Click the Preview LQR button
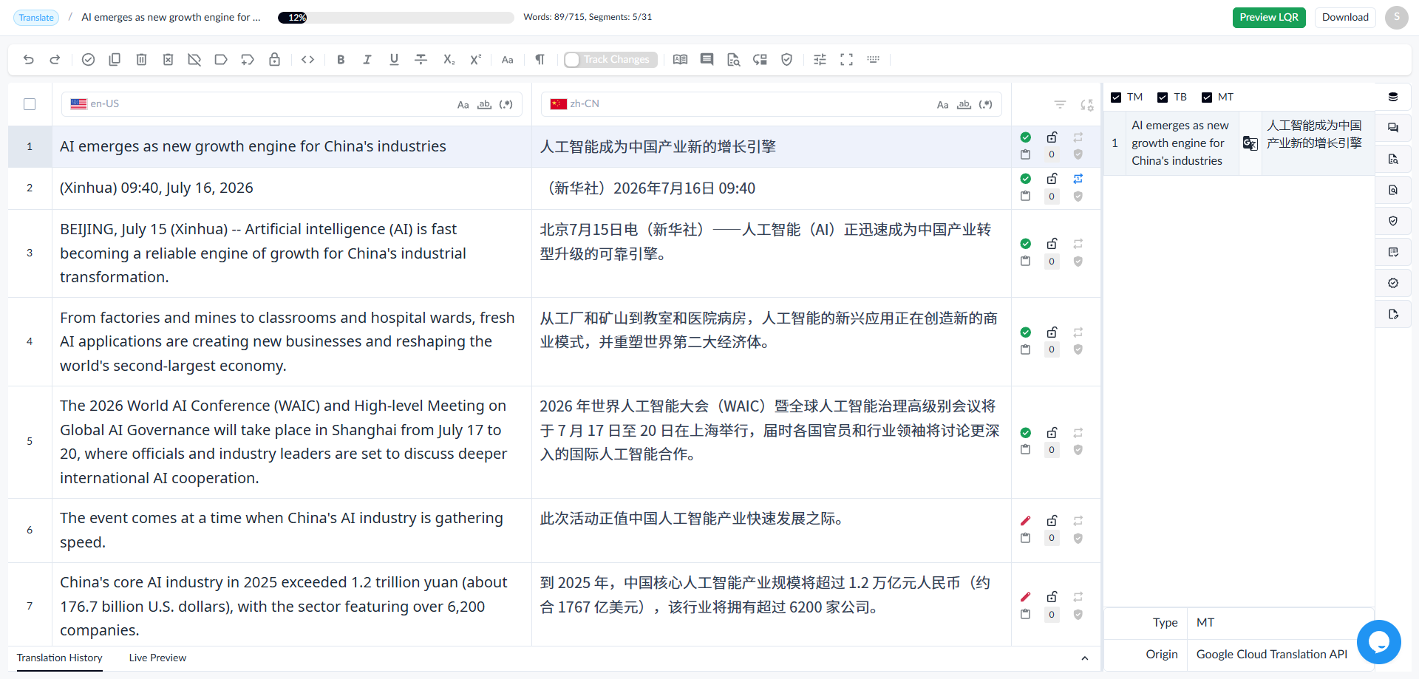1419x679 pixels. point(1269,18)
